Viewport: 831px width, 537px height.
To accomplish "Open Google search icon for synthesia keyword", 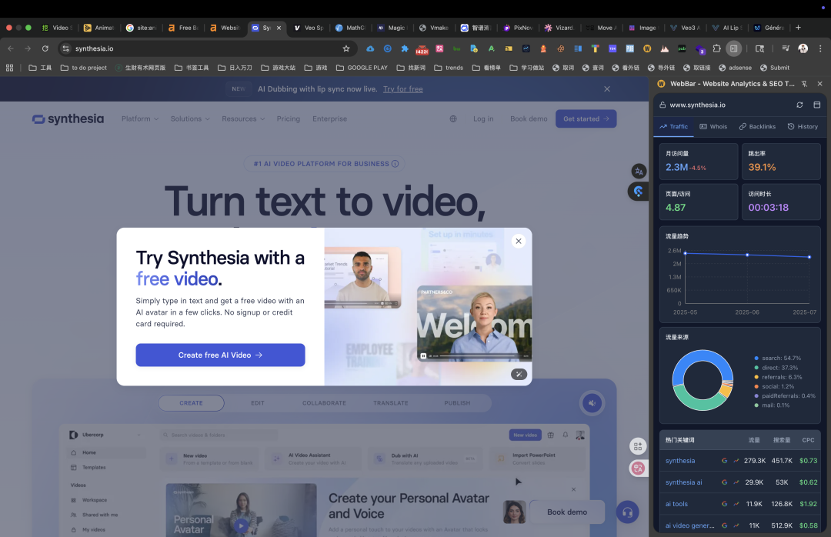I will [724, 461].
